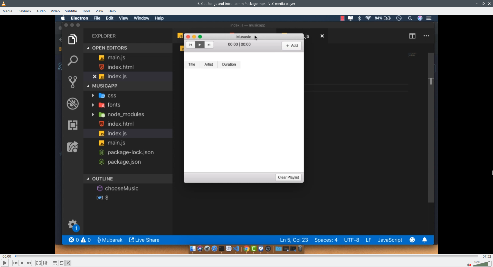The width and height of the screenshot is (493, 267).
Task: Click the JavaScript language mode
Action: pyautogui.click(x=390, y=240)
